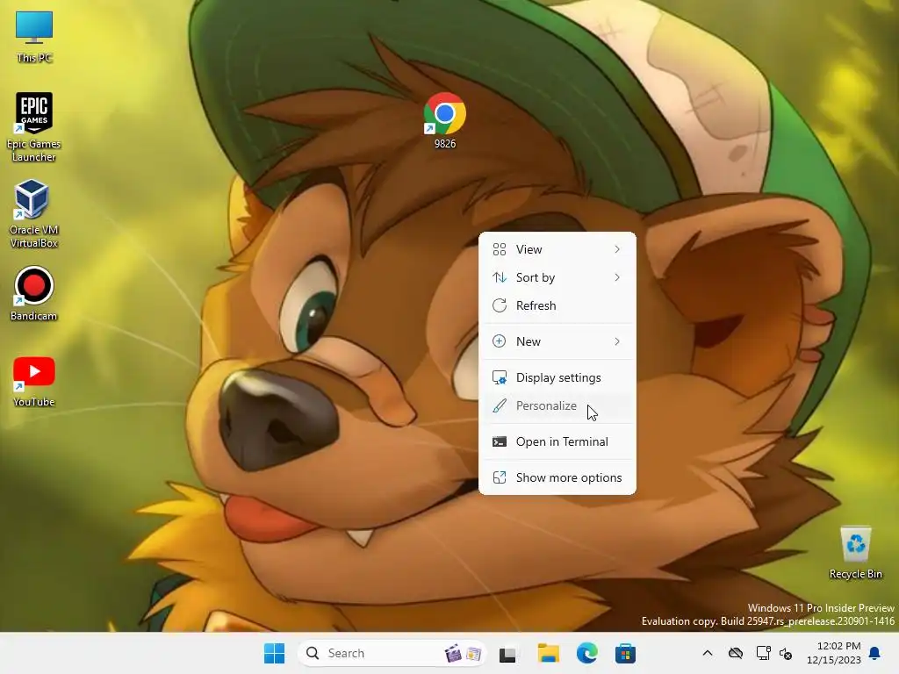Launch File Explorer from the taskbar

[x=548, y=653]
